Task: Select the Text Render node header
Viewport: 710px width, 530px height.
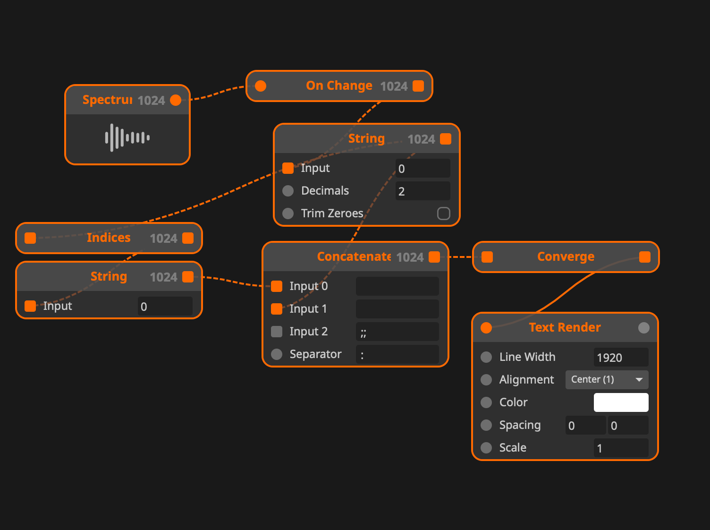Action: pyautogui.click(x=565, y=328)
